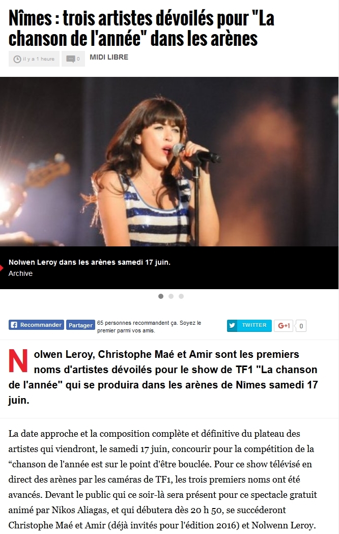
Task: Select the first slideshow dot
Action: (x=161, y=296)
